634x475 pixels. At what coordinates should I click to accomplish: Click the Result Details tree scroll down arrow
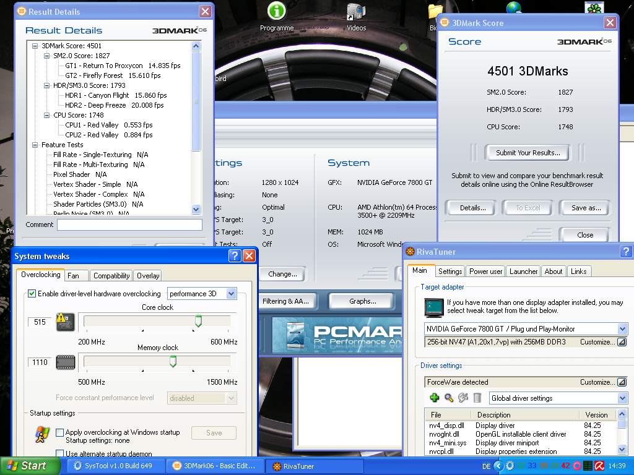point(196,209)
